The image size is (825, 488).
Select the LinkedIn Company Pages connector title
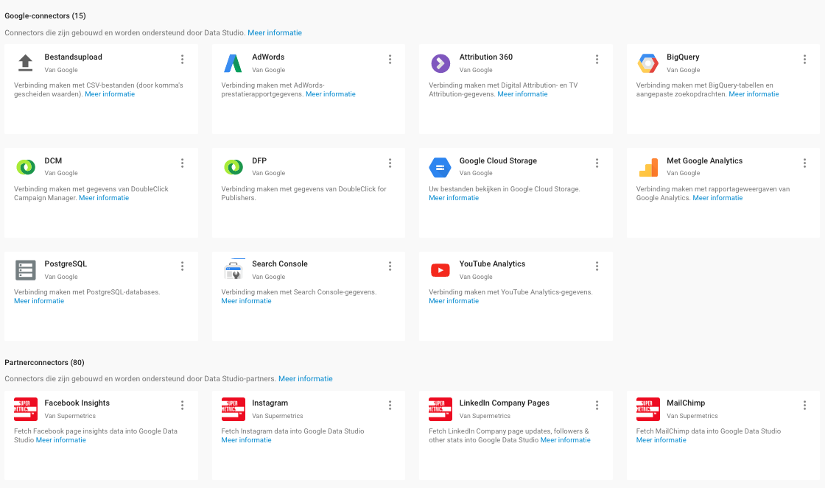coord(504,403)
